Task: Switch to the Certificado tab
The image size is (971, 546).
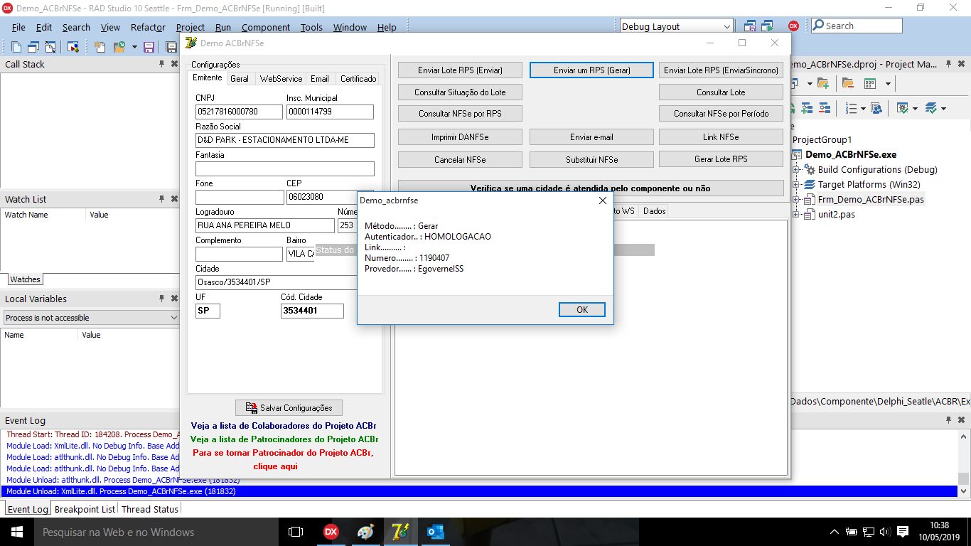Action: 358,79
